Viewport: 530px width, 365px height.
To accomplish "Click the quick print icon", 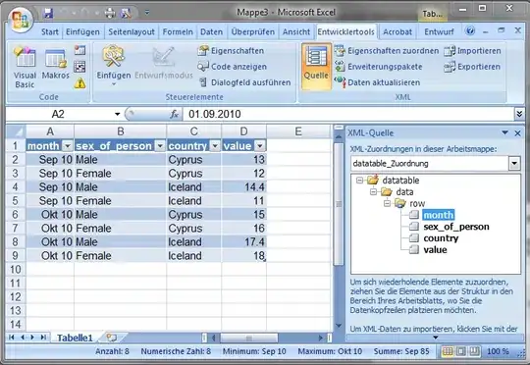I will tap(110, 13).
